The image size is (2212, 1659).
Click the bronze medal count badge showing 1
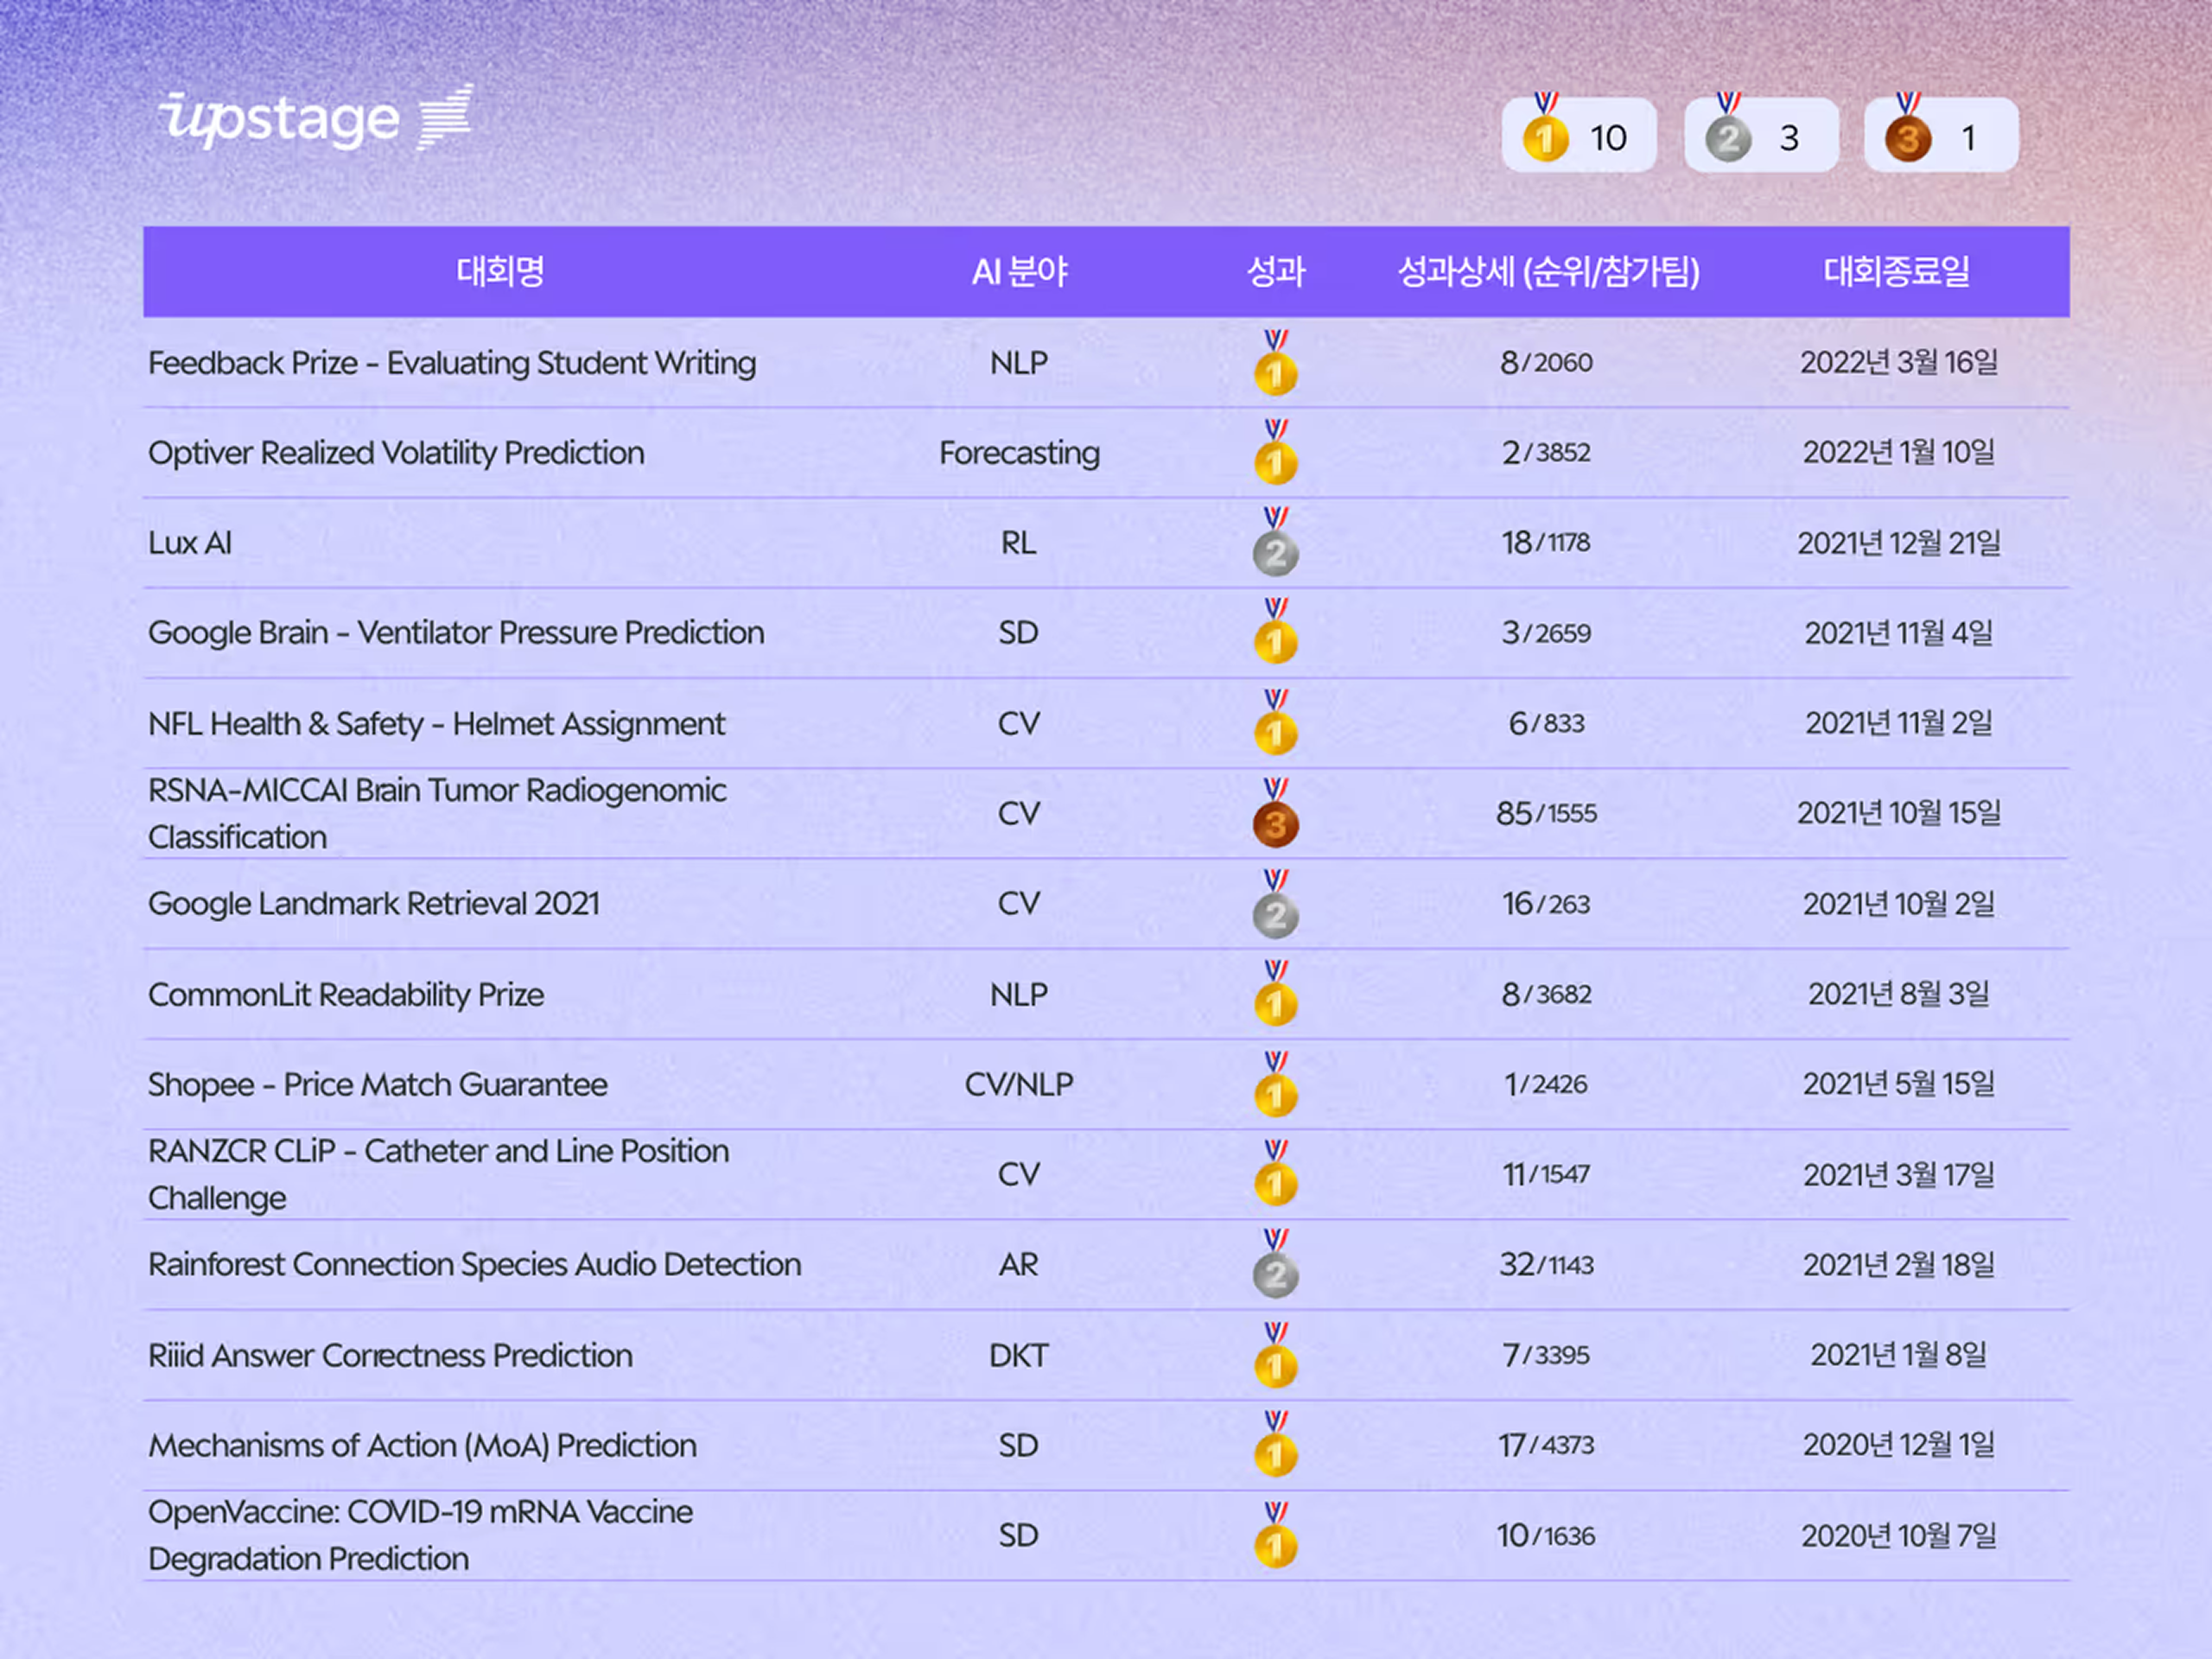point(1941,135)
